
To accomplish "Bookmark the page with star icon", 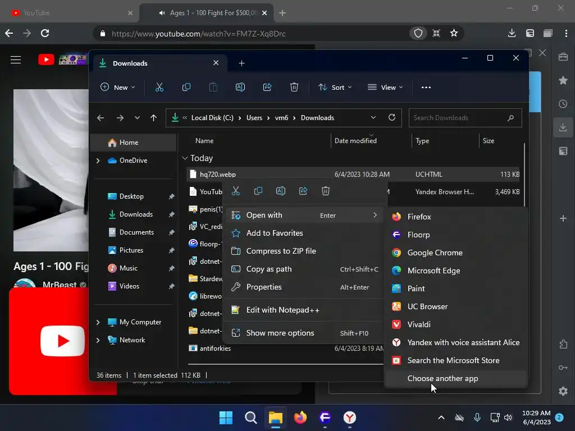I will point(454,33).
